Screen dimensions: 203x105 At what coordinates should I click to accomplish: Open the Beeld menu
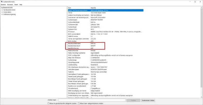16,5
